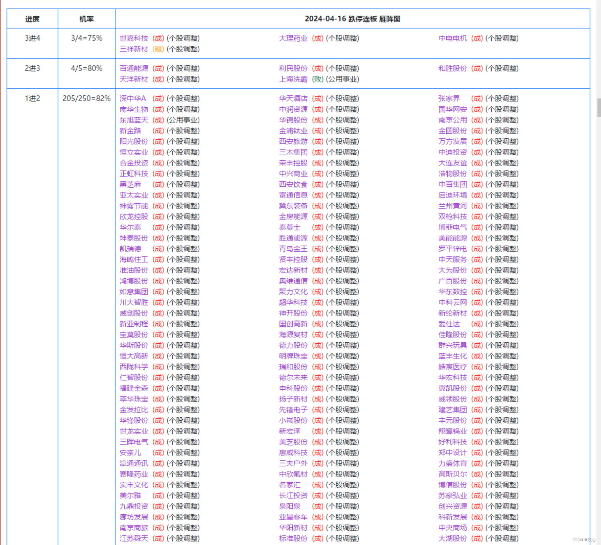Select 华天酒店 stock link
This screenshot has height=545, width=601.
(293, 98)
